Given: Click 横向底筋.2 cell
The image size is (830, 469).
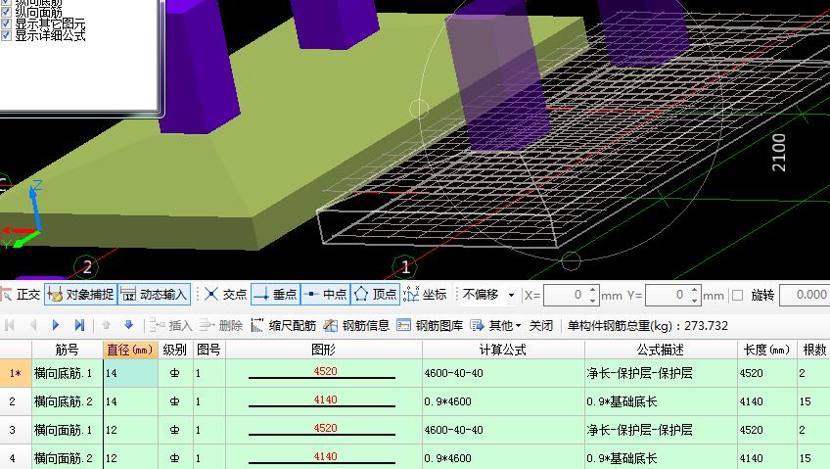Looking at the screenshot, I should [x=68, y=401].
